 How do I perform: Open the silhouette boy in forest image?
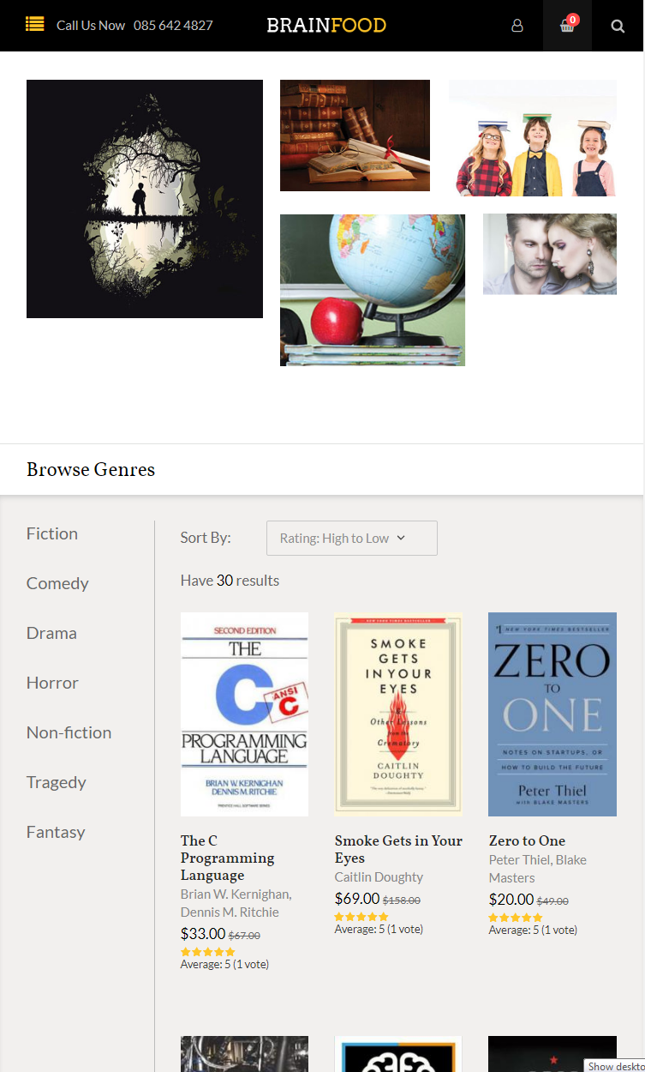click(145, 199)
